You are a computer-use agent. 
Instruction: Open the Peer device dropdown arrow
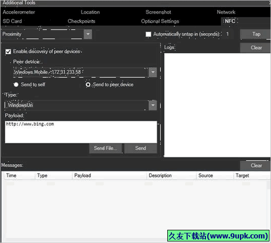[153, 72]
